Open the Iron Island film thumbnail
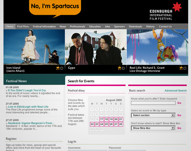Image resolution: width=191 pixels, height=151 pixels. 34,47
